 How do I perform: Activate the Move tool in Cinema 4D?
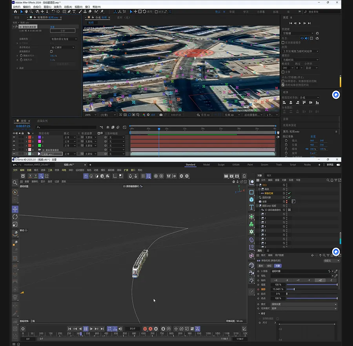pyautogui.click(x=15, y=209)
